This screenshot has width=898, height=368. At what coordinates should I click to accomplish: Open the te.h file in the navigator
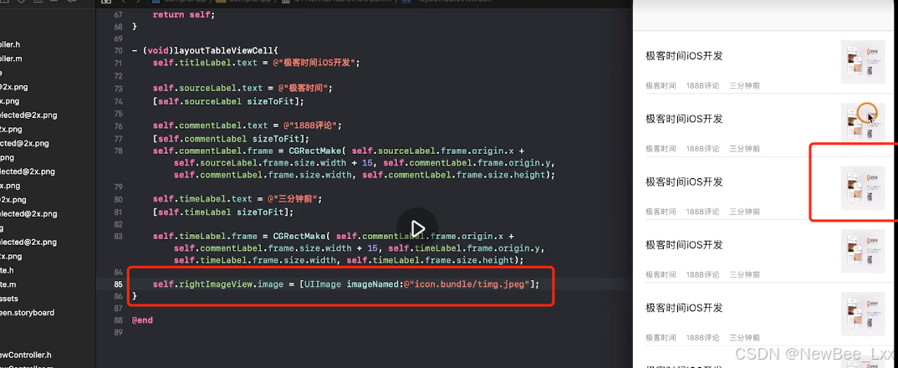pyautogui.click(x=7, y=270)
